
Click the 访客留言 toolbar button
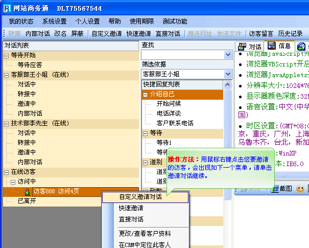point(261,34)
